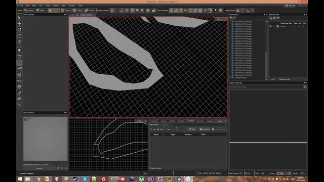
Task: Switch to the Assets tab
Action: pos(220,121)
